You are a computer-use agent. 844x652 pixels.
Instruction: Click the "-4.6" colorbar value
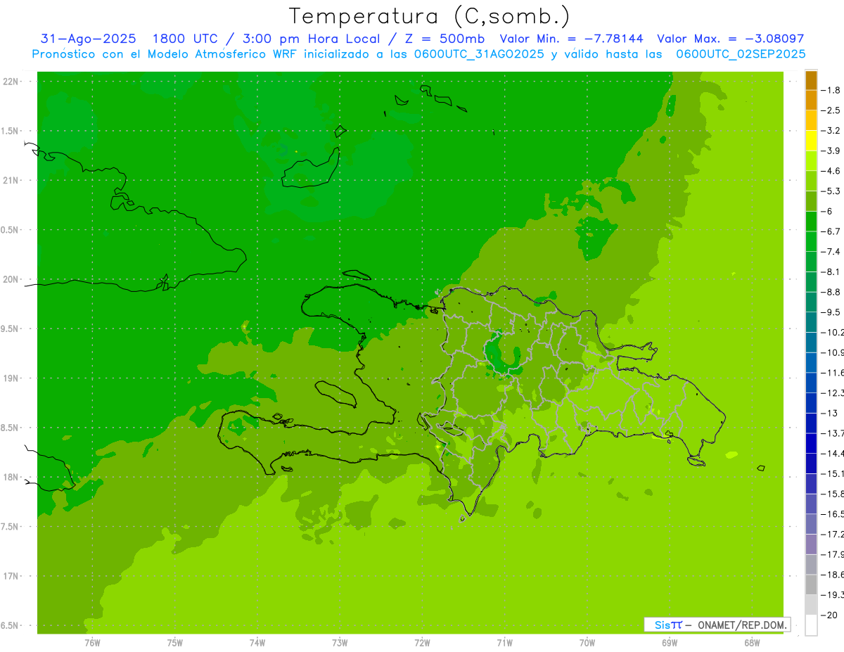tap(831, 171)
